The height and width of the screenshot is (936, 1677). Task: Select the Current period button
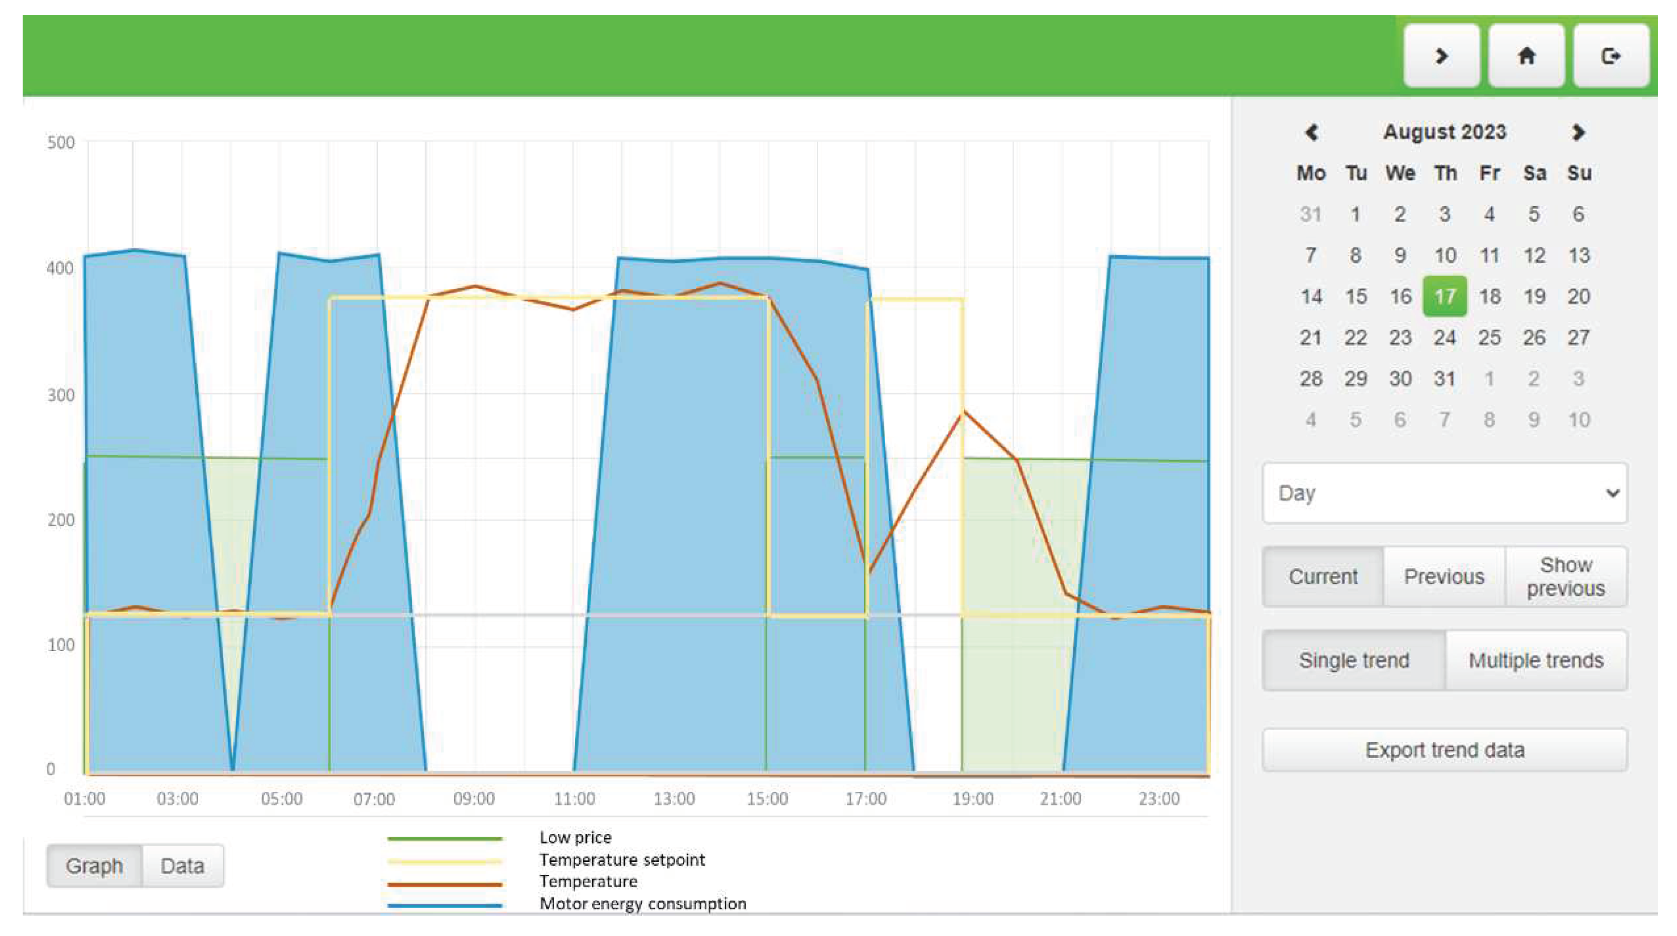click(x=1323, y=577)
